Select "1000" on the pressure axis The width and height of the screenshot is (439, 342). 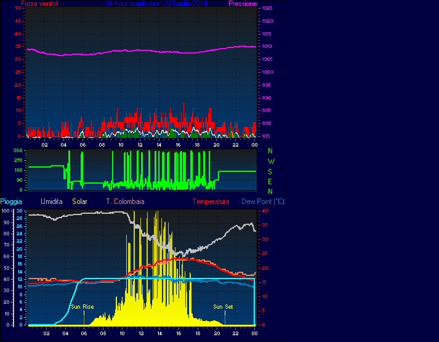(x=267, y=72)
